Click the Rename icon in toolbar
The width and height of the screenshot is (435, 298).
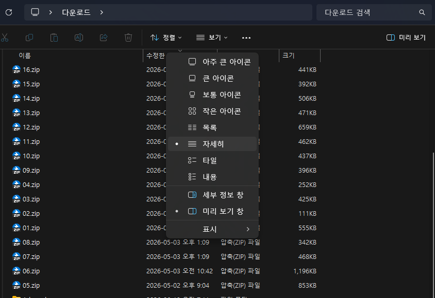coord(79,38)
